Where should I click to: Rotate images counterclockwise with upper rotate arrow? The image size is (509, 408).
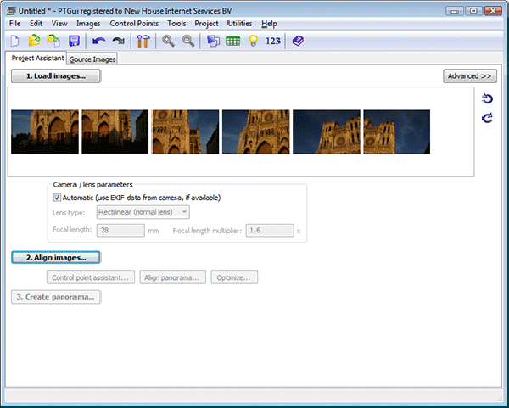point(487,98)
